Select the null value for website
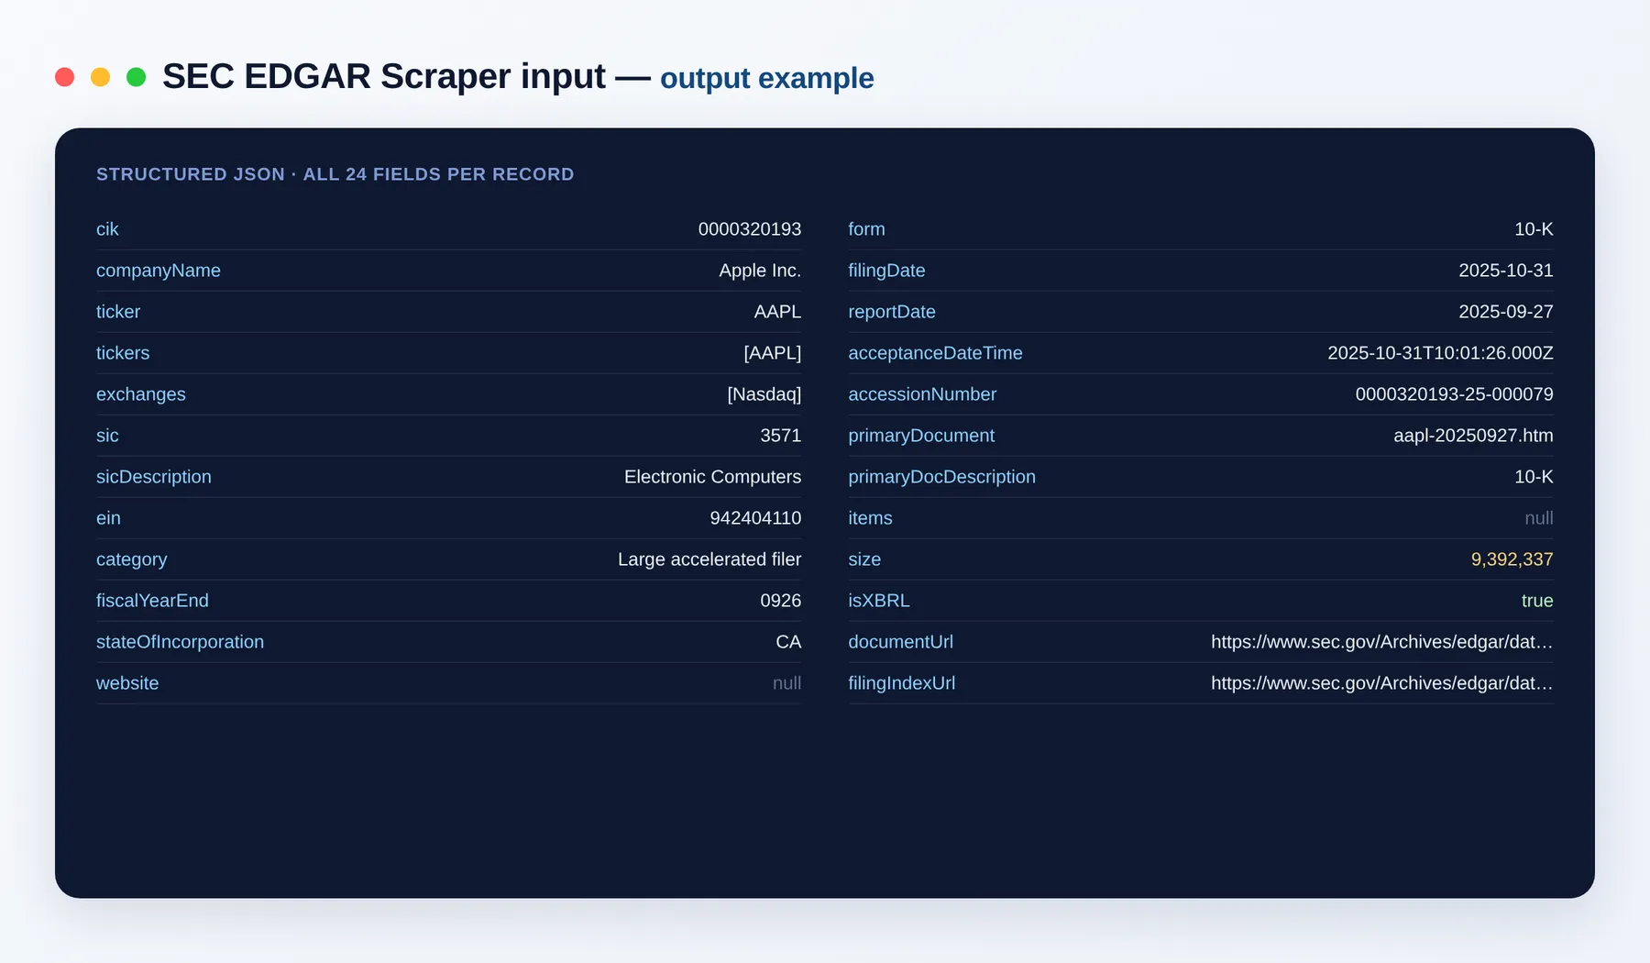Viewport: 1650px width, 963px height. (786, 683)
